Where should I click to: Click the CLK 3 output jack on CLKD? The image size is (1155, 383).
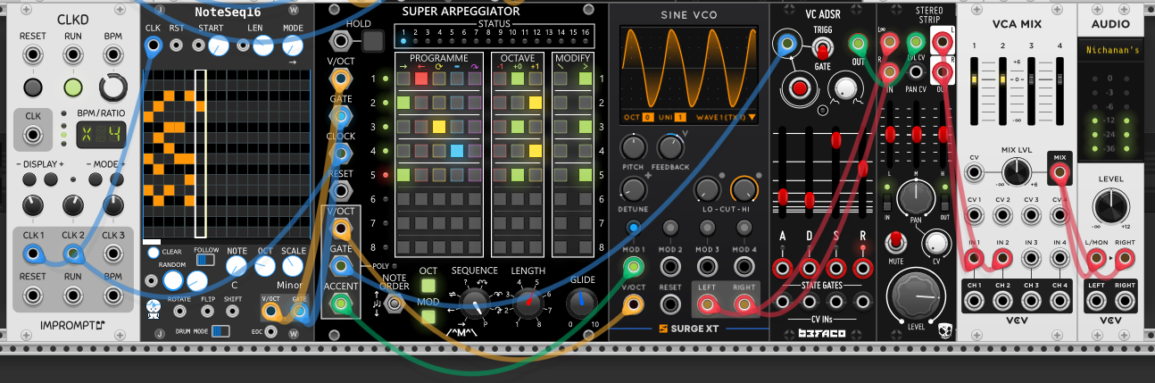coord(113,255)
